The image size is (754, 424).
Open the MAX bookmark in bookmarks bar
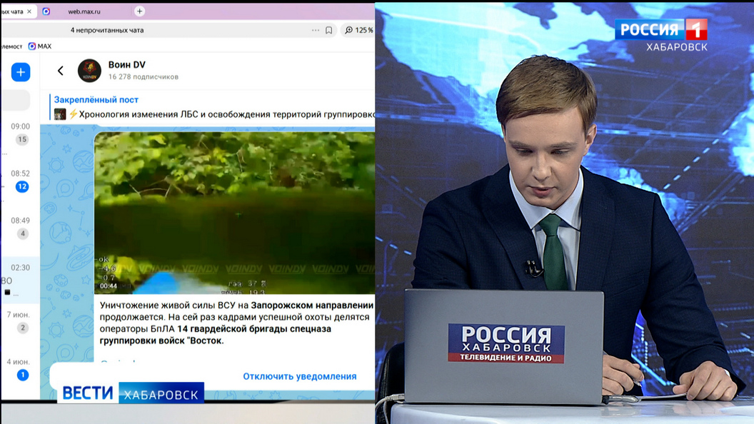40,46
